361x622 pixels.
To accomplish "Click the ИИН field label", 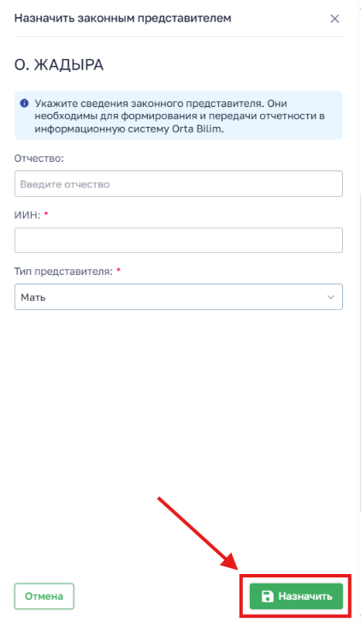I will 27,215.
